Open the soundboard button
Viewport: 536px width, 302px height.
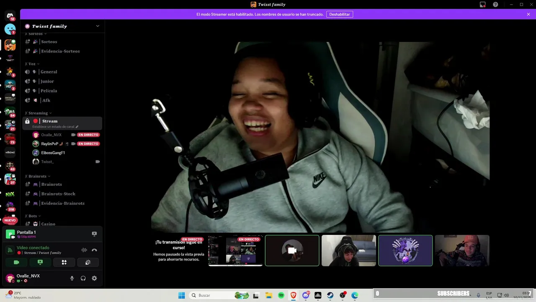(88, 262)
